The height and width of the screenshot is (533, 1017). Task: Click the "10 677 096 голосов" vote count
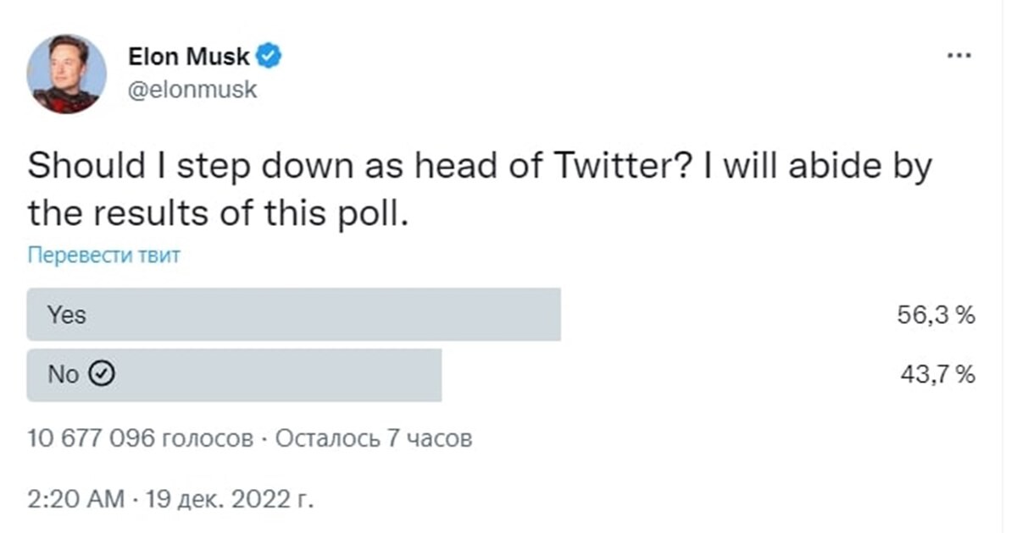click(141, 439)
